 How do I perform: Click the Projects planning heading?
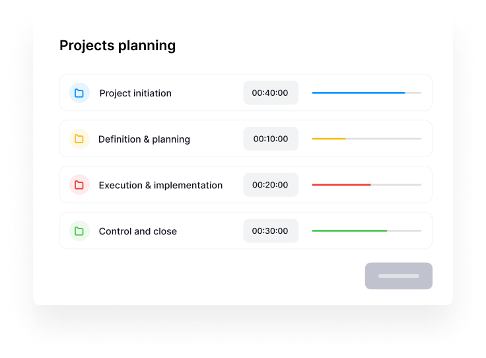pyautogui.click(x=118, y=46)
